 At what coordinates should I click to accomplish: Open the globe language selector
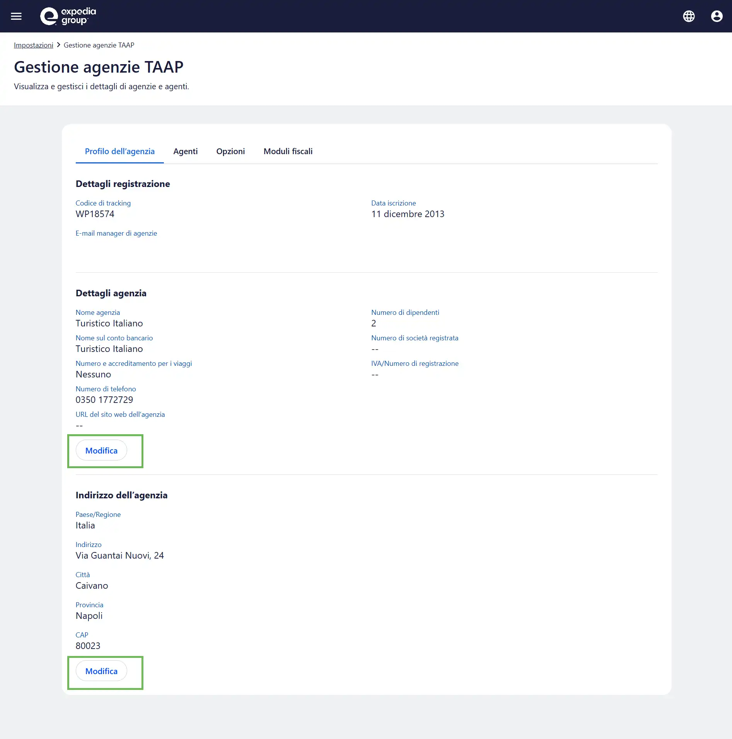(689, 16)
